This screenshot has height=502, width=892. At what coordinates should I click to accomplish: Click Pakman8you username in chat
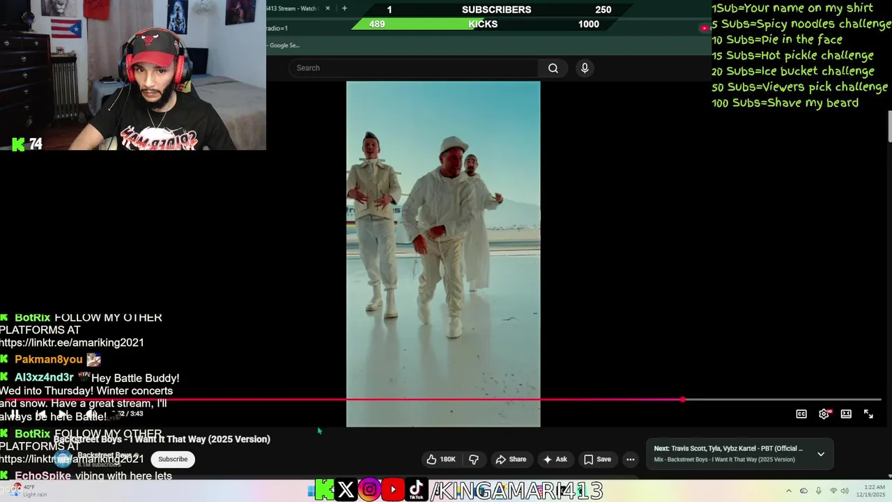pyautogui.click(x=49, y=360)
